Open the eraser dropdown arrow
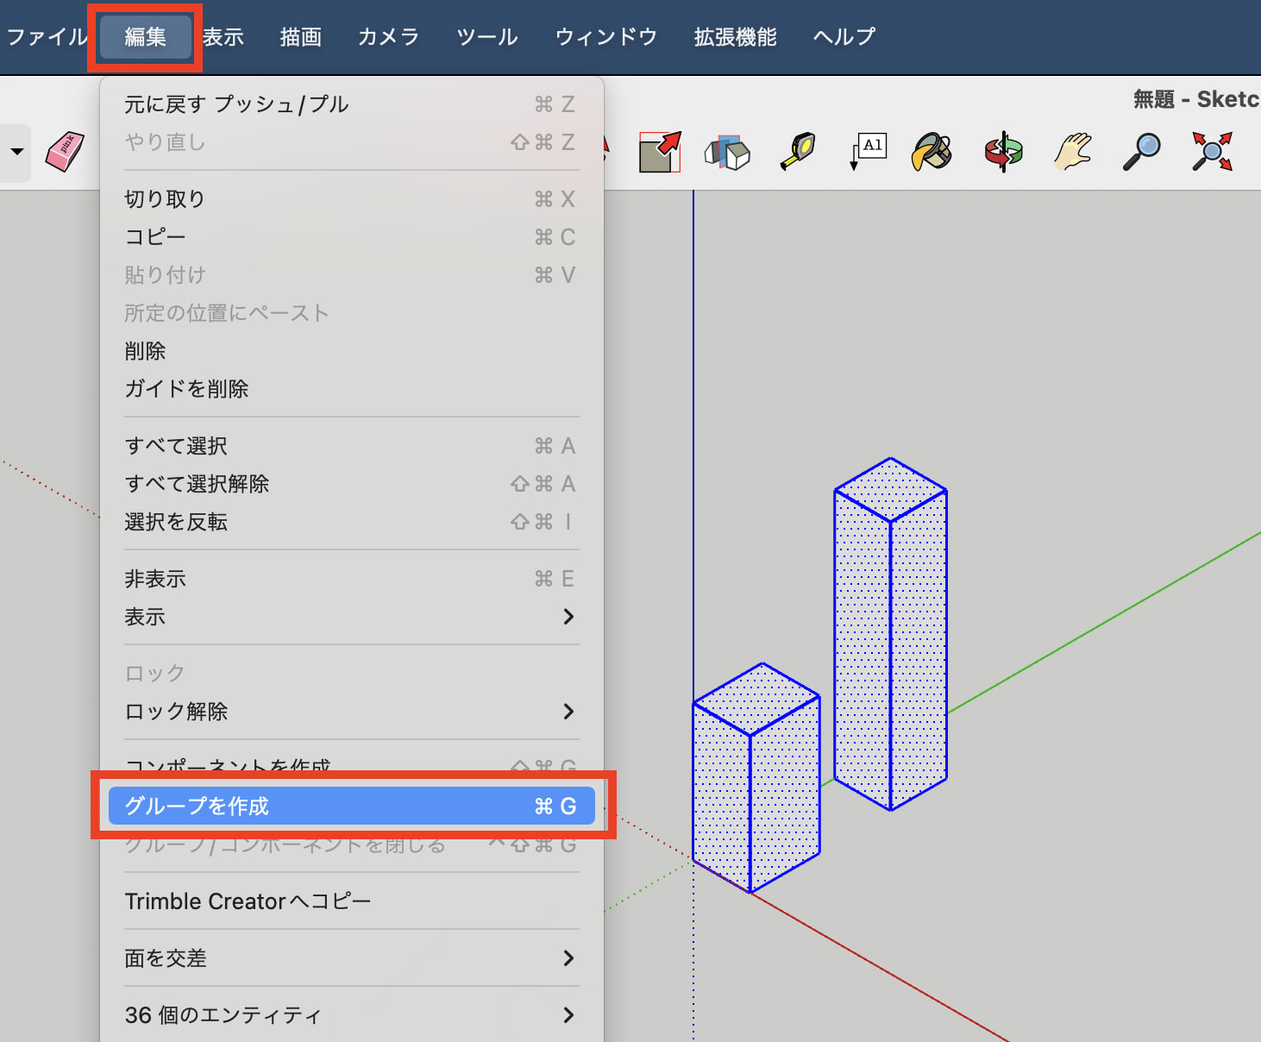Image resolution: width=1261 pixels, height=1042 pixels. 16,151
